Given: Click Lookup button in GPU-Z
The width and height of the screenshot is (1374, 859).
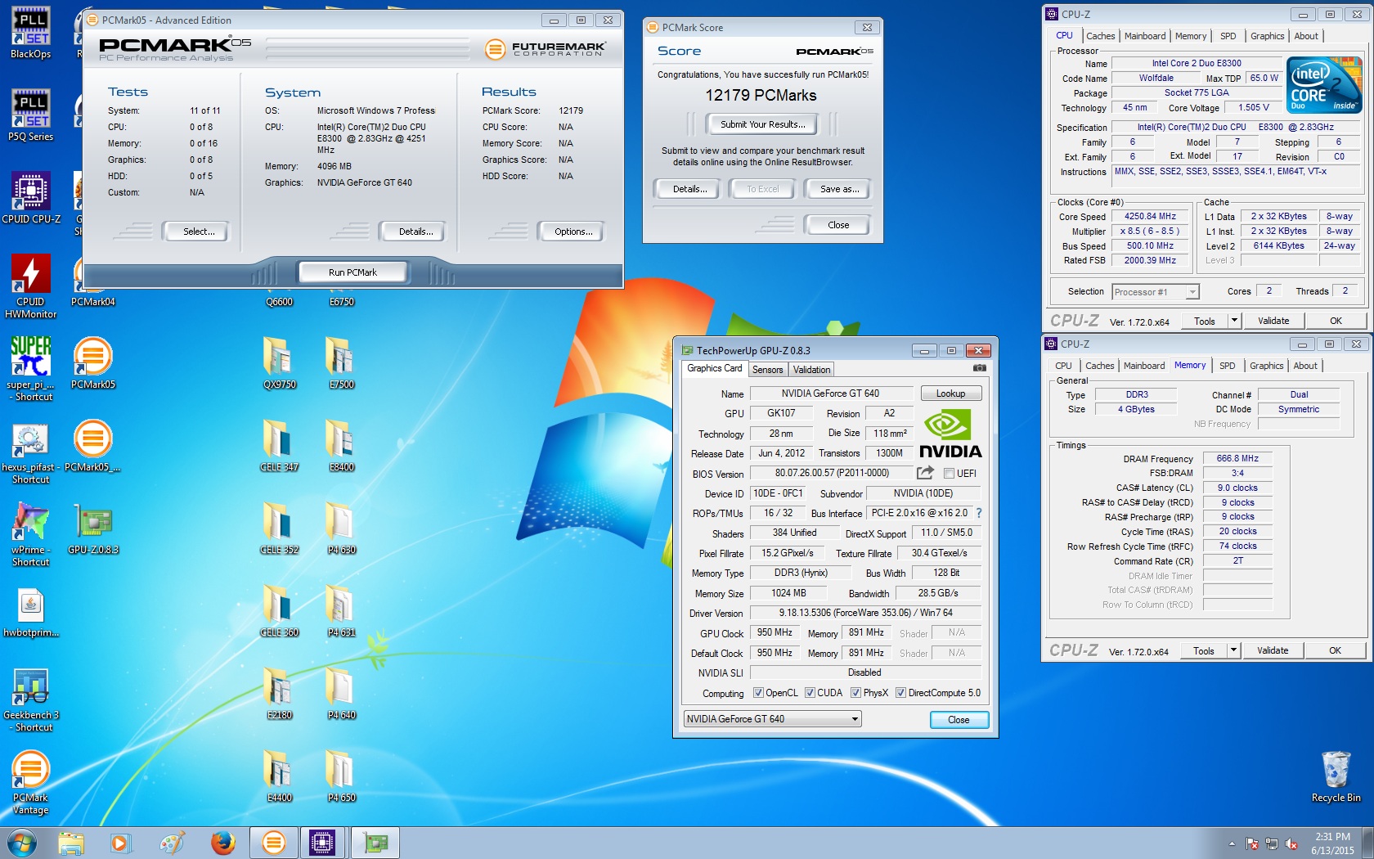Looking at the screenshot, I should 950,394.
